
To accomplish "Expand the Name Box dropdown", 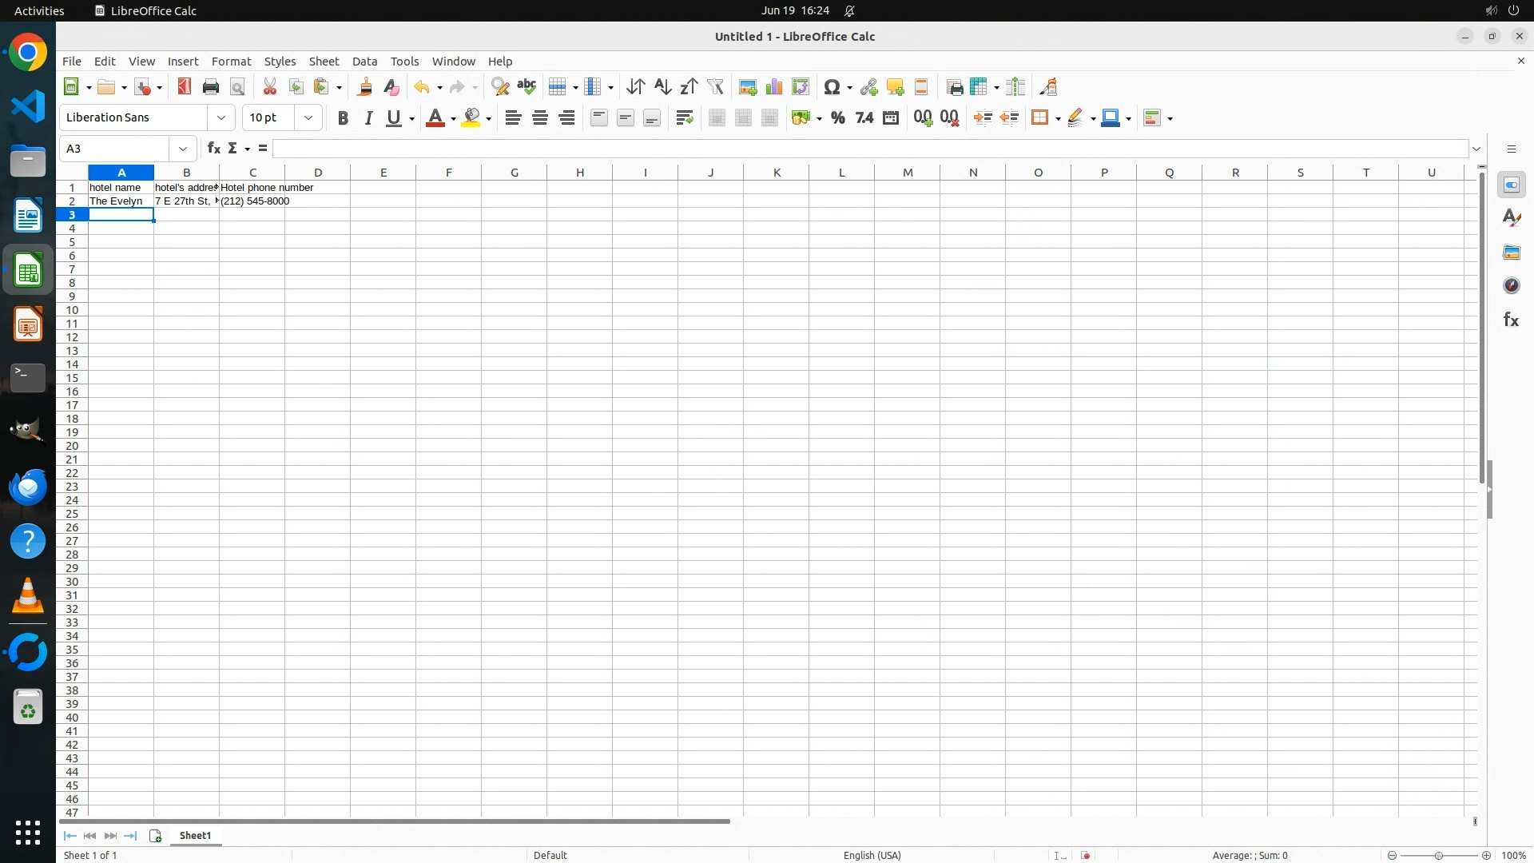I will (183, 149).
